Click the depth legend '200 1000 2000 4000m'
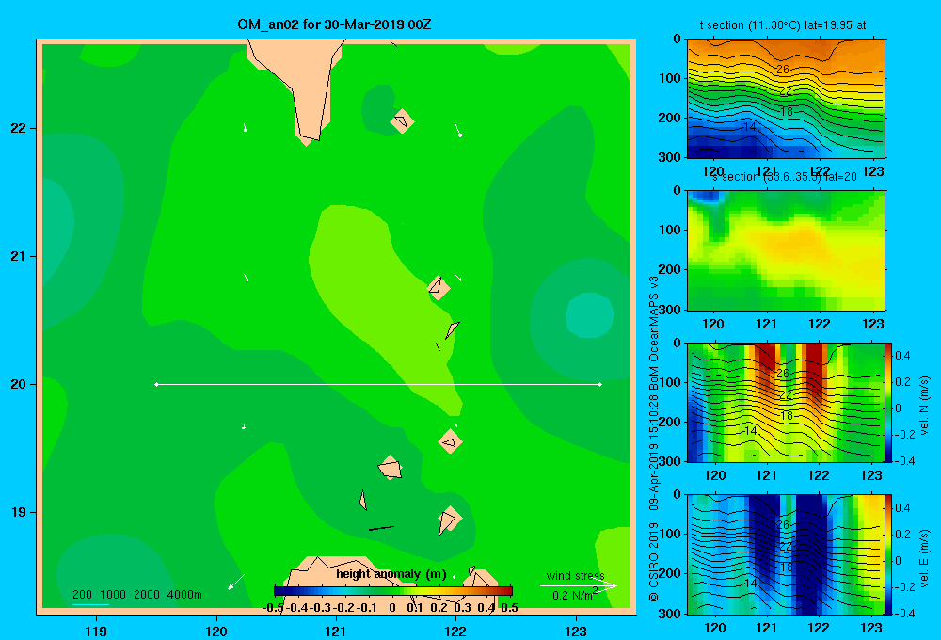 point(137,595)
